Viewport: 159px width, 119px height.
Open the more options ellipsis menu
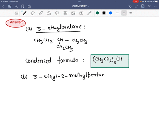pos(156,6)
